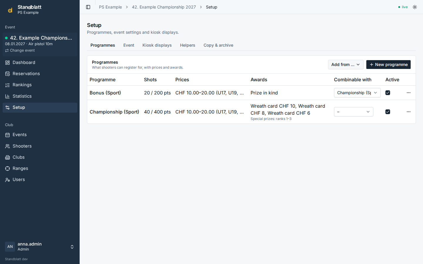The image size is (423, 264).
Task: Open row actions for Championship (Sport)
Action: pos(409,112)
